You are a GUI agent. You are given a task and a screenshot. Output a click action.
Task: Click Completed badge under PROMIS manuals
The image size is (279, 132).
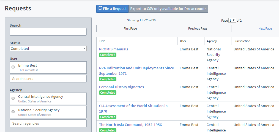(x=108, y=55)
